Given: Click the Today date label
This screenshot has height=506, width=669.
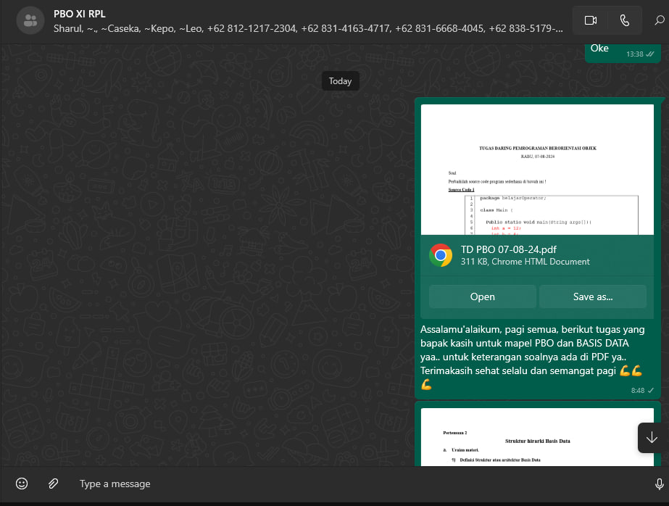Looking at the screenshot, I should click(340, 81).
